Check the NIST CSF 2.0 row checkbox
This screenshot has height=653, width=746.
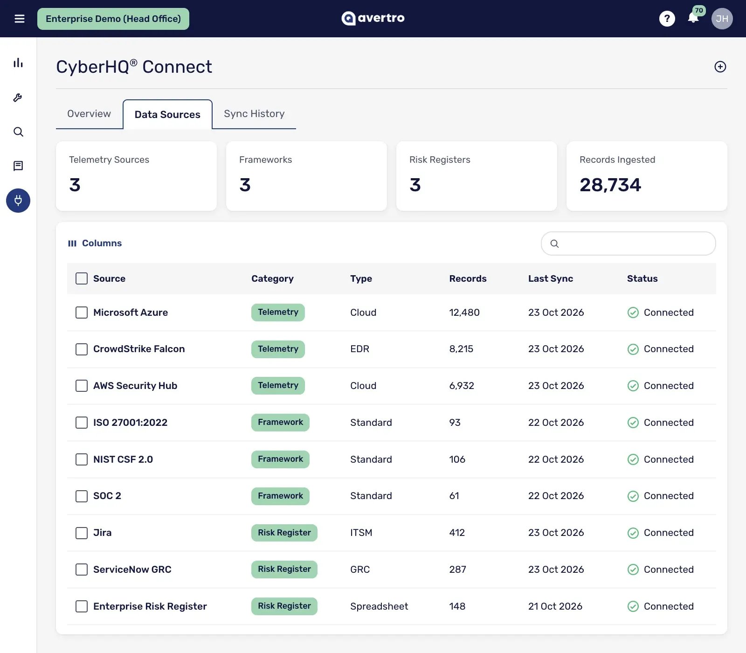coord(82,459)
